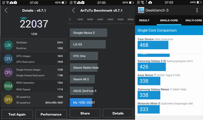Tap Motorola Moto G 333 bar
This screenshot has height=120, width=203.
click(x=149, y=109)
